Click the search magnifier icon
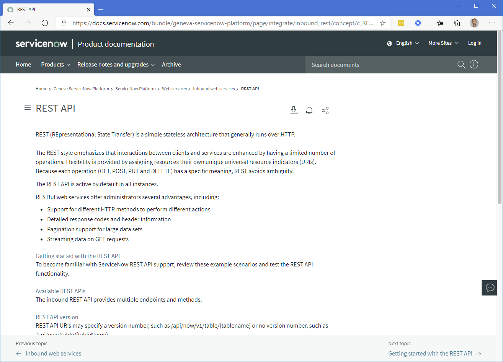 pos(461,65)
